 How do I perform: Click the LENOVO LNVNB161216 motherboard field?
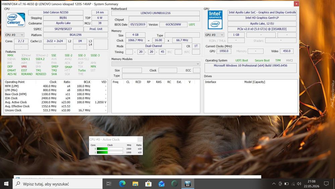point(155,13)
